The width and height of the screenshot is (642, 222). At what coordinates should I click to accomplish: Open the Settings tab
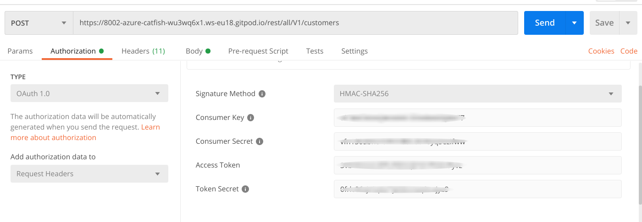pyautogui.click(x=354, y=51)
